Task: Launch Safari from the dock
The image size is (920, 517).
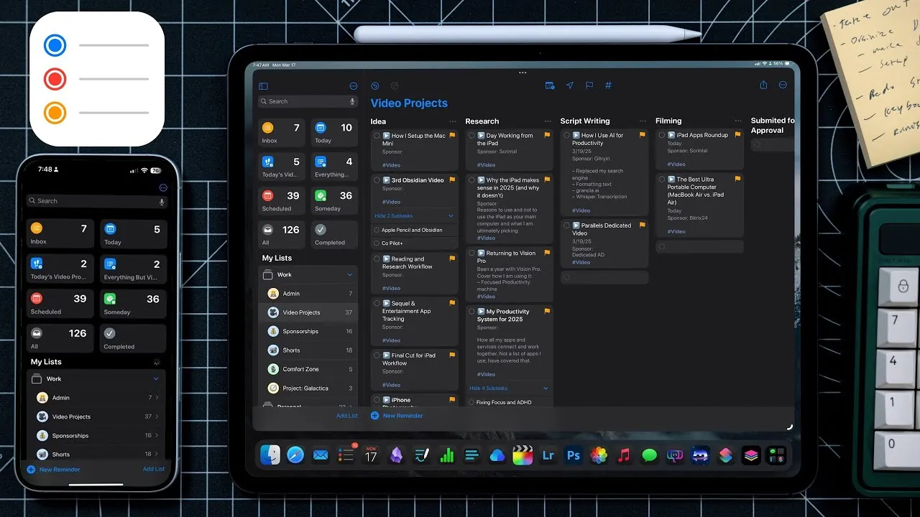Action: pos(295,455)
